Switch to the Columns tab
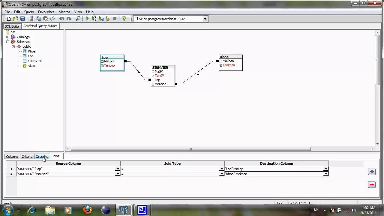Viewport: 384px width, 216px height. pyautogui.click(x=12, y=157)
